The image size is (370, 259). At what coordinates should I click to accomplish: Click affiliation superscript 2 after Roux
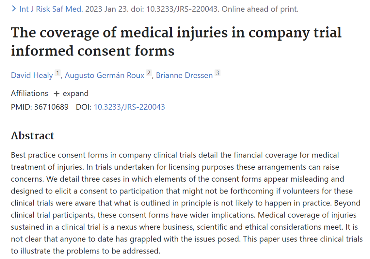(149, 73)
